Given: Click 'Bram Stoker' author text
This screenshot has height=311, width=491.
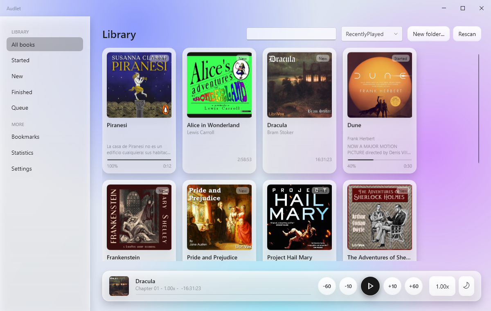Looking at the screenshot, I should (x=280, y=133).
